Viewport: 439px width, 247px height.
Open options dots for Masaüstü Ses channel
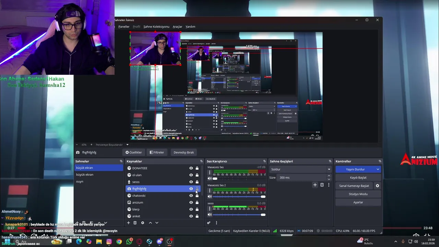[x=210, y=173]
